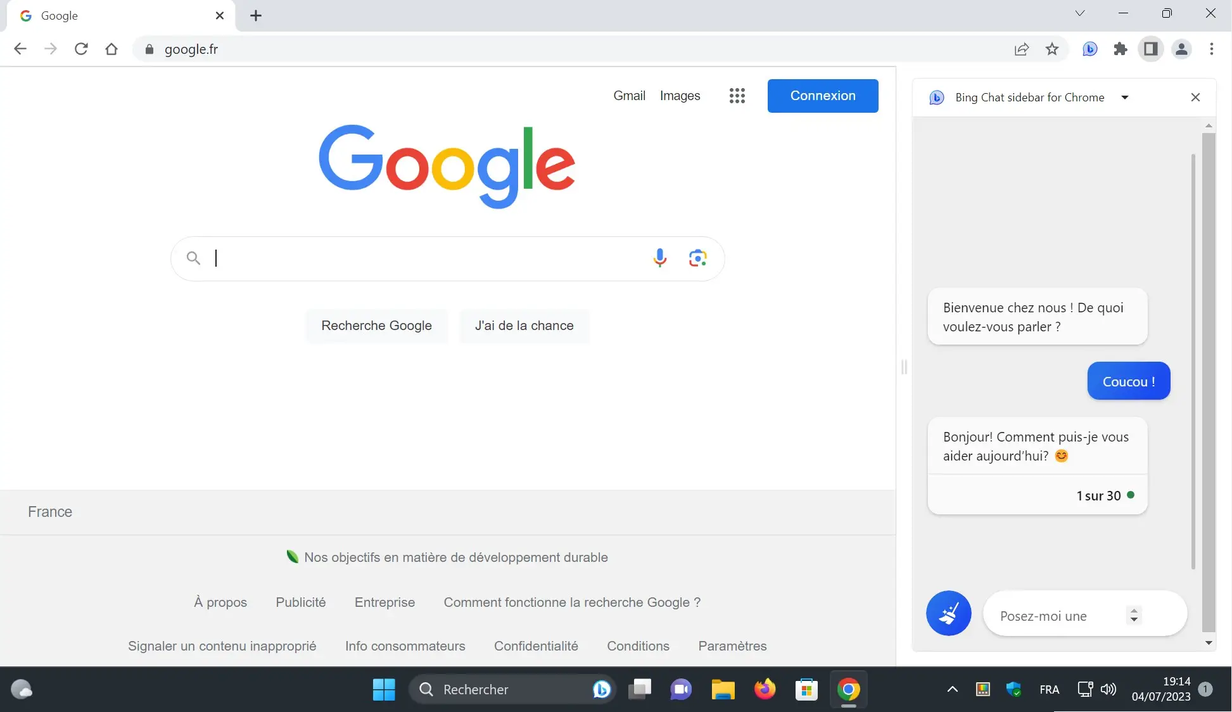Click the Connexion sign-in button
This screenshot has width=1232, height=712.
pyautogui.click(x=823, y=96)
